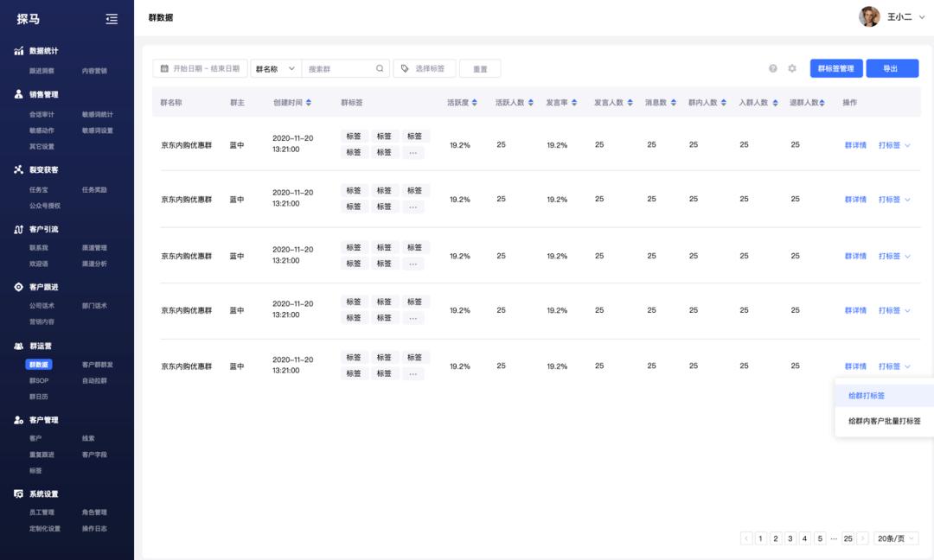Select 给群打标签 menu option

867,396
